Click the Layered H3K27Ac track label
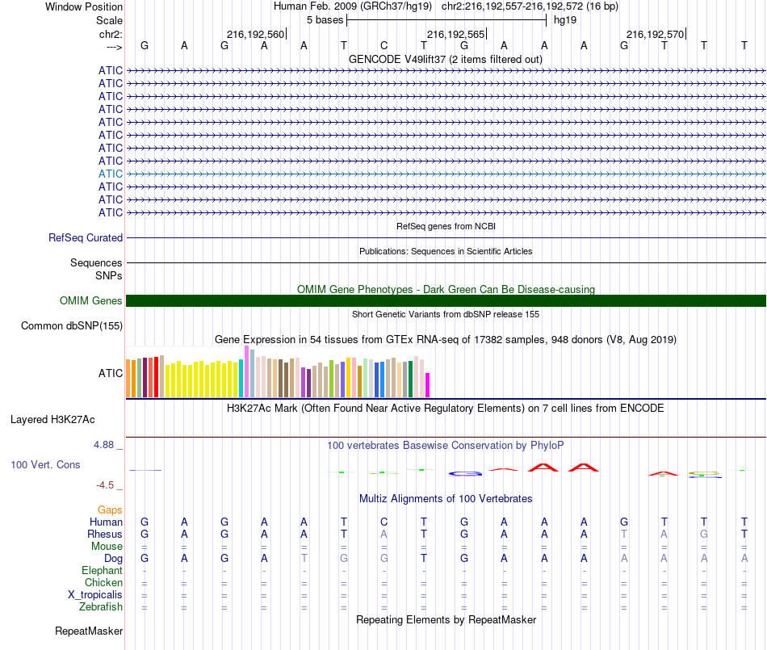This screenshot has height=650, width=767. (x=52, y=420)
